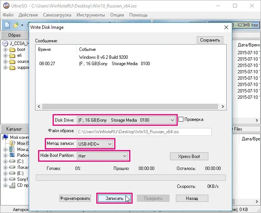Expand the (E:) drive node
Viewport: 261px width, 213px height.
[x=5, y=173]
